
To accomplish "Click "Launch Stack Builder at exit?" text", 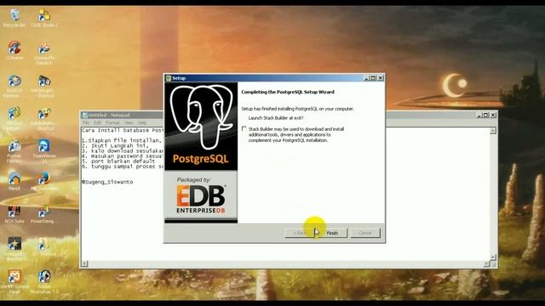I will point(276,118).
